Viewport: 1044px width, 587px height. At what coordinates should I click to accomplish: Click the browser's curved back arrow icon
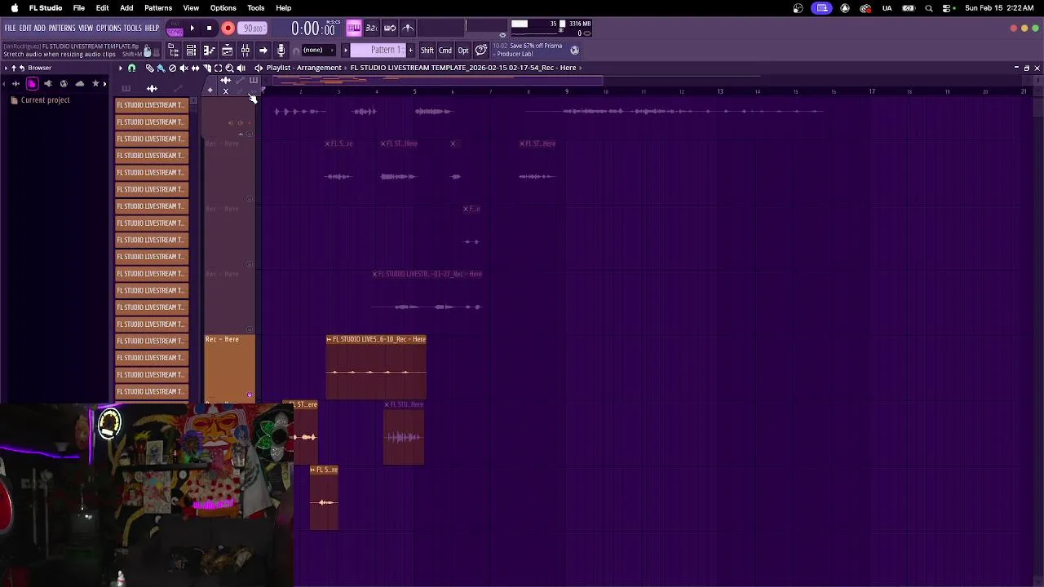(22, 68)
